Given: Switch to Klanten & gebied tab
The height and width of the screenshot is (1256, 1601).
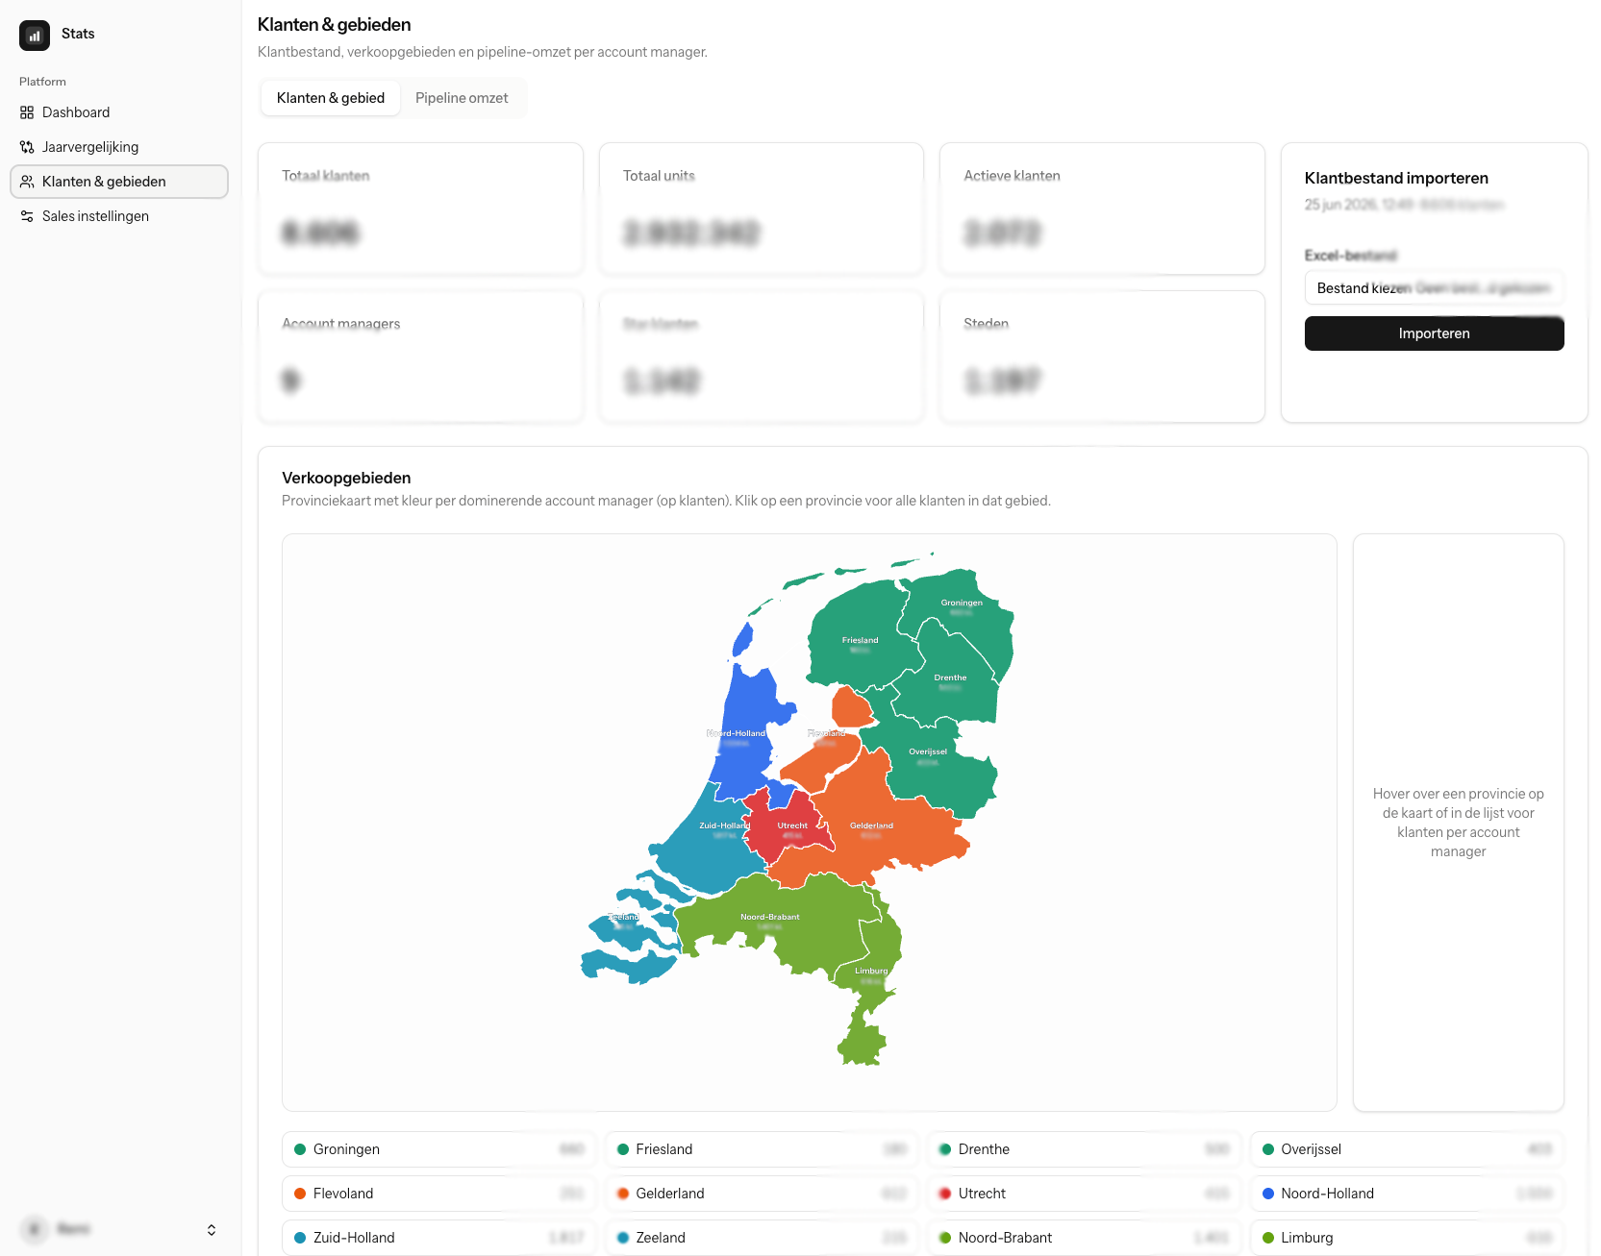Looking at the screenshot, I should point(331,98).
